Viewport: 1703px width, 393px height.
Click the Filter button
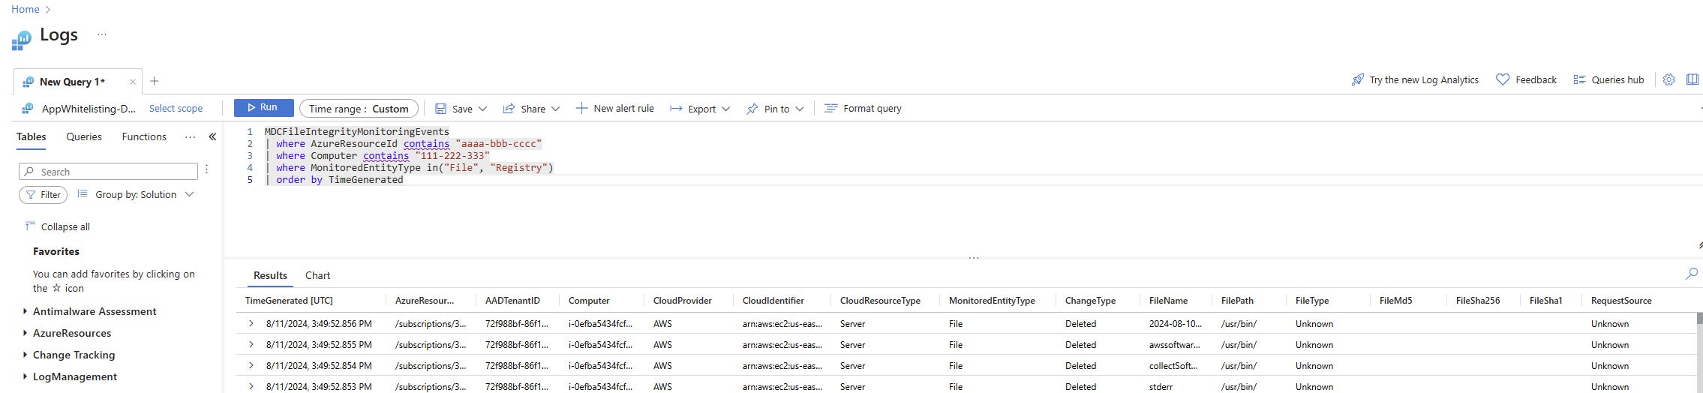click(43, 195)
